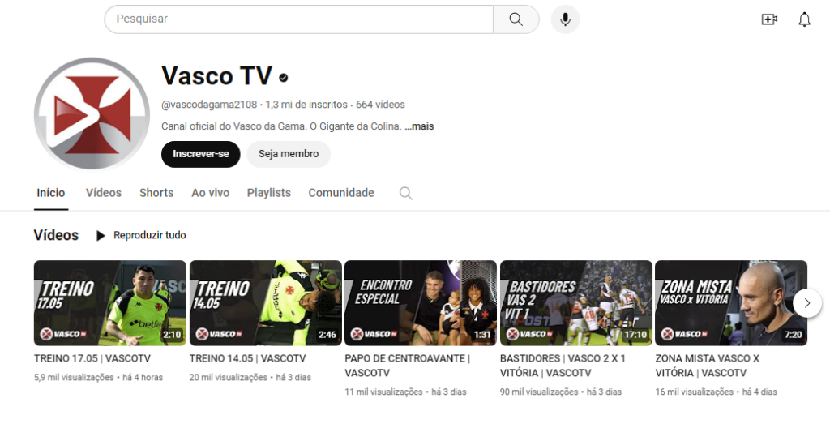Open the Playlists tab
This screenshot has height=428, width=830.
click(x=269, y=193)
